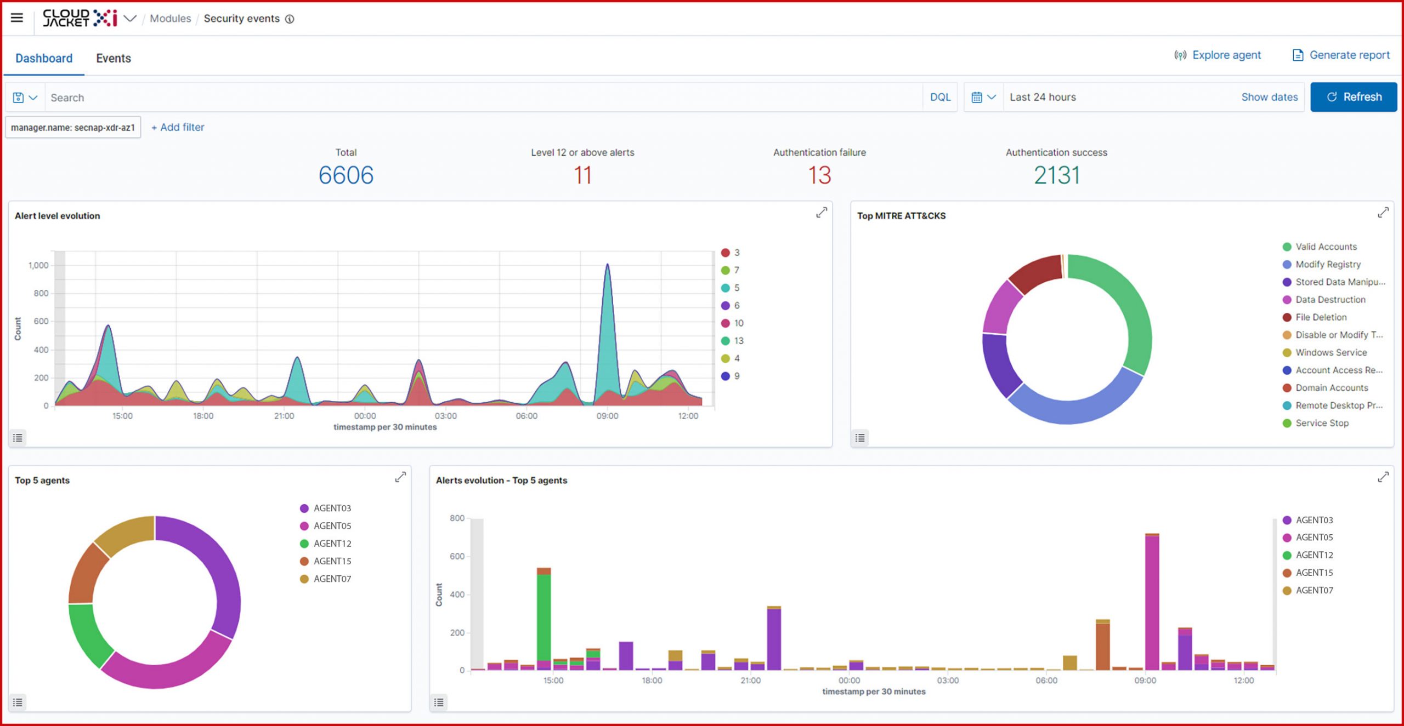Click Account Access Re... legend entry
The height and width of the screenshot is (726, 1404).
click(1333, 370)
